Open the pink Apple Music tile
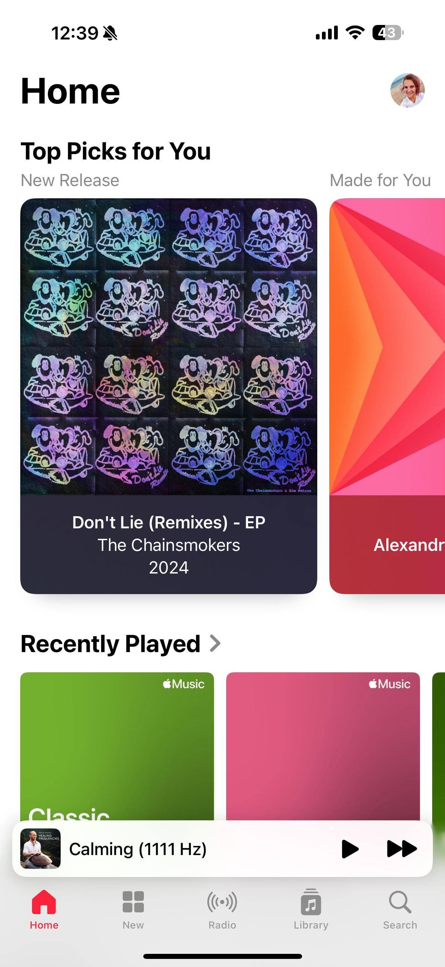Image resolution: width=445 pixels, height=967 pixels. pyautogui.click(x=323, y=746)
